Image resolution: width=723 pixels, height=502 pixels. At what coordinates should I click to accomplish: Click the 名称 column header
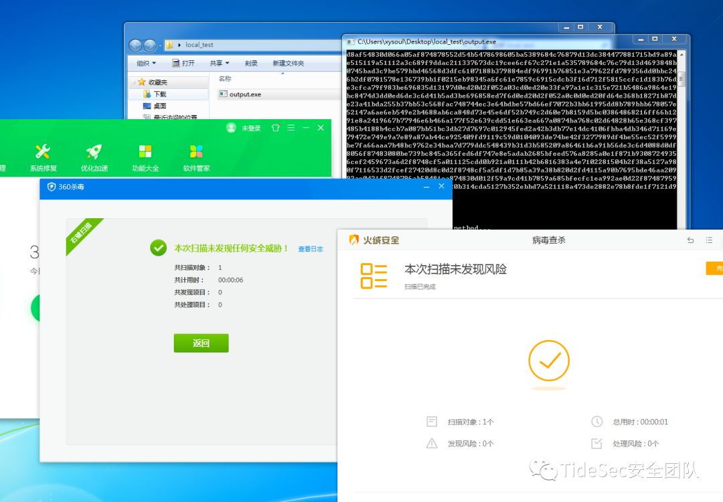225,79
